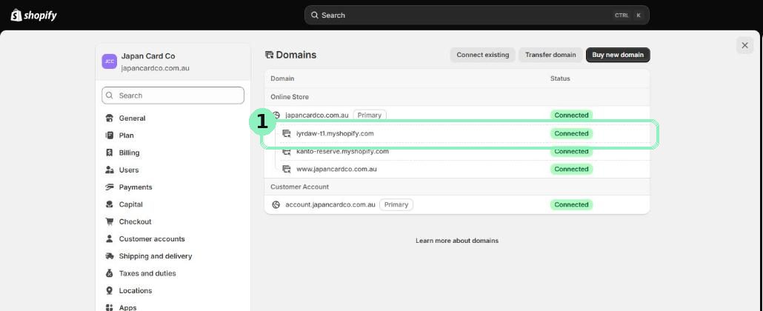Open the Learn more about domains link

(457, 241)
